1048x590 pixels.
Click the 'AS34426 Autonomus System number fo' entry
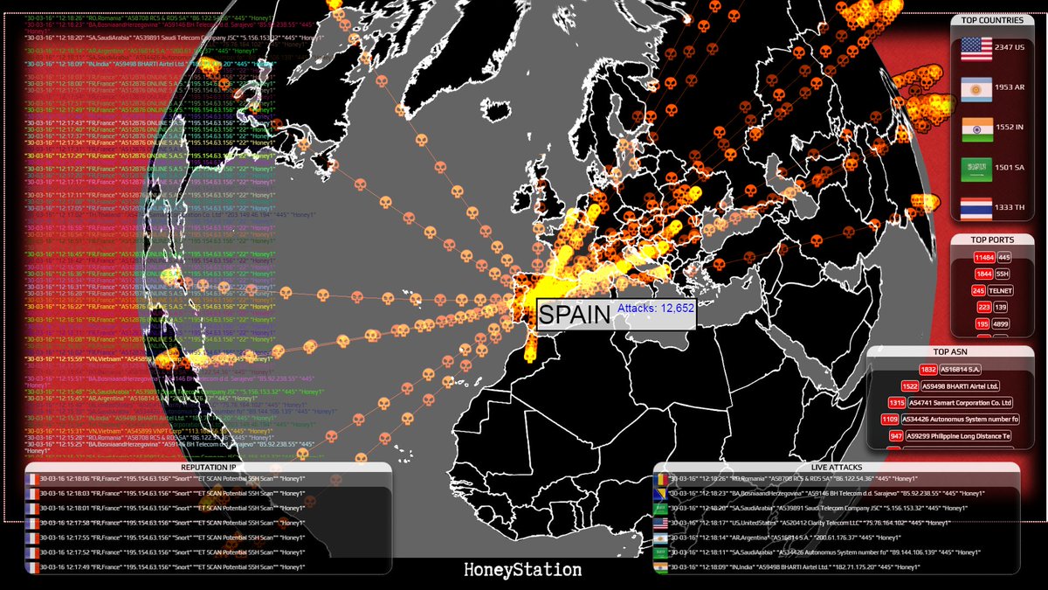960,420
